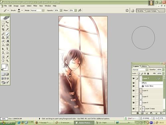Select the Magic Wand tool

[7, 26]
